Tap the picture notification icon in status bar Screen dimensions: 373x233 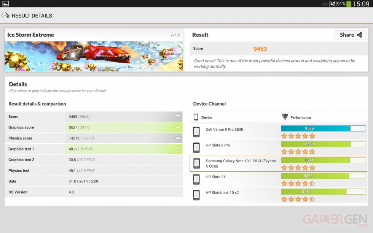point(5,4)
